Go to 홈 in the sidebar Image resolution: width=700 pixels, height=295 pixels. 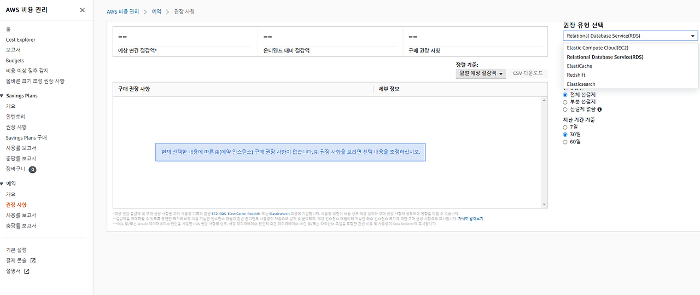pyautogui.click(x=8, y=29)
